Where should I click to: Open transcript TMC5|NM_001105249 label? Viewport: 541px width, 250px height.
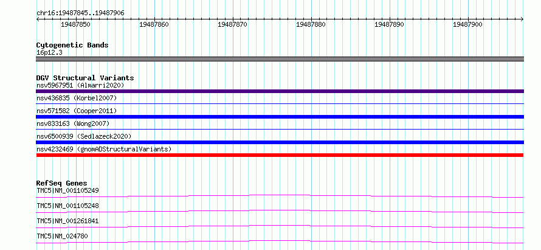[67, 190]
